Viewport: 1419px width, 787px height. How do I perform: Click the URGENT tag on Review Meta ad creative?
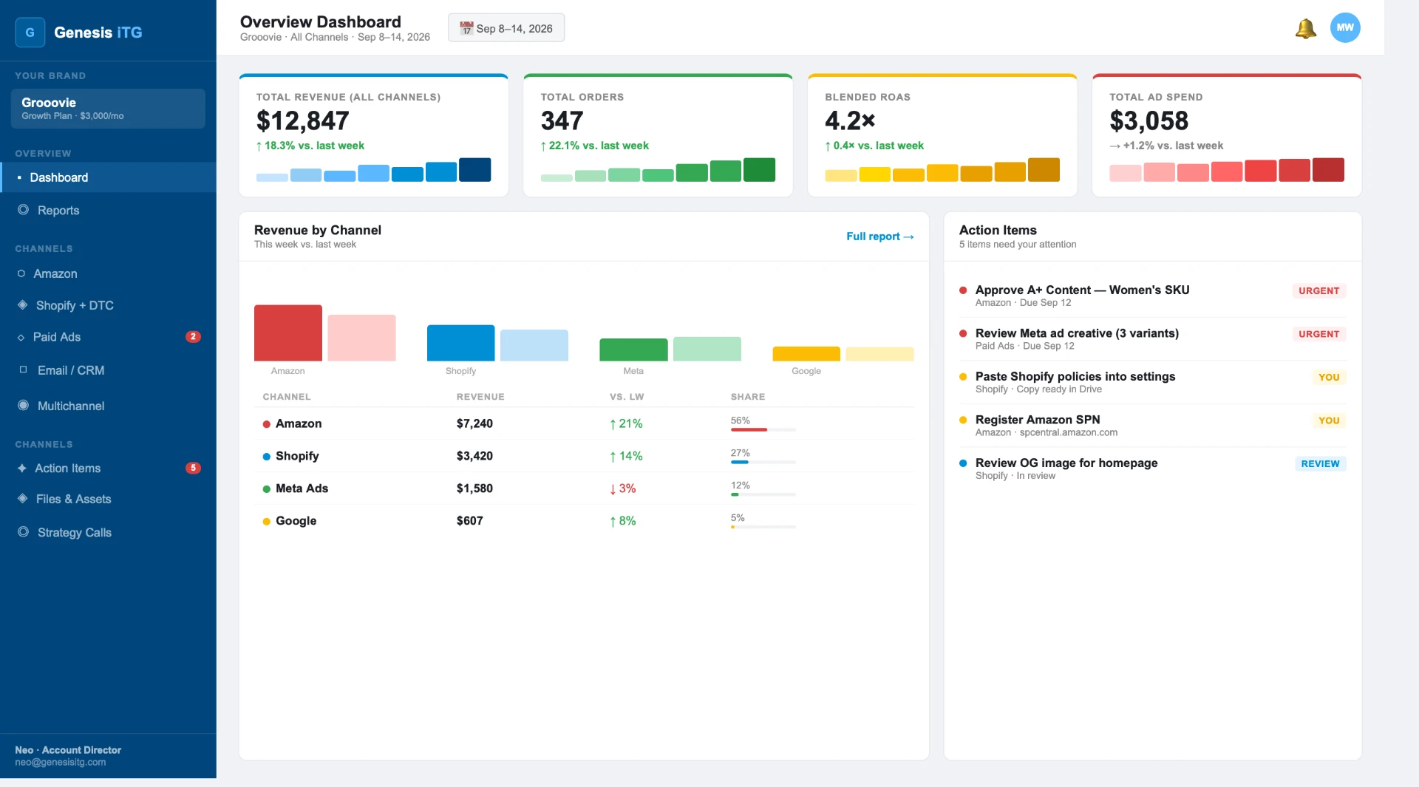tap(1319, 334)
